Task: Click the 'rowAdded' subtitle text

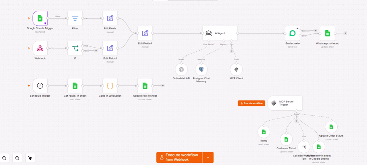Action: point(40,32)
